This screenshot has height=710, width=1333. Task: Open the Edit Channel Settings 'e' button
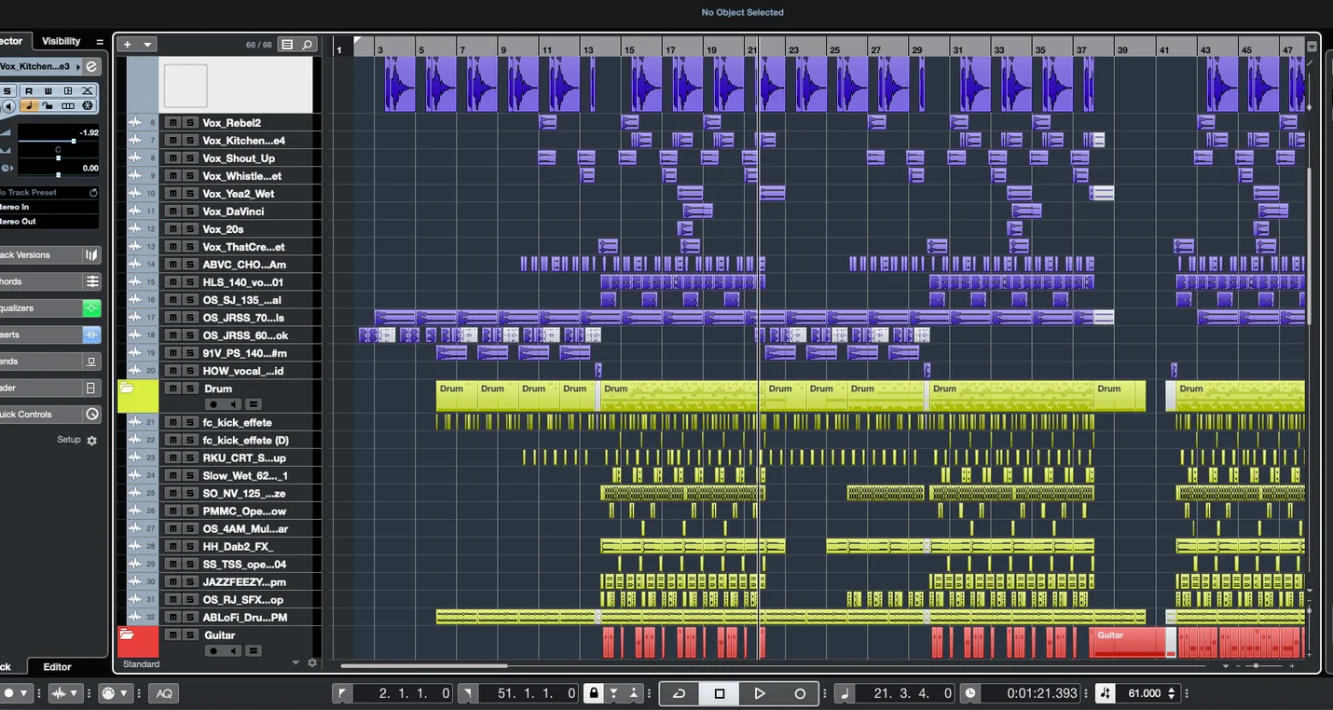click(x=90, y=66)
